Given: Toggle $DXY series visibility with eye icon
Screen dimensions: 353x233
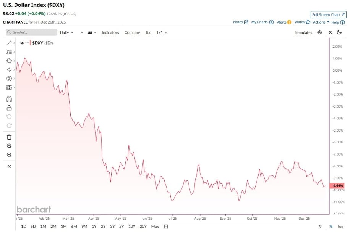Looking at the screenshot, I should 22,43.
